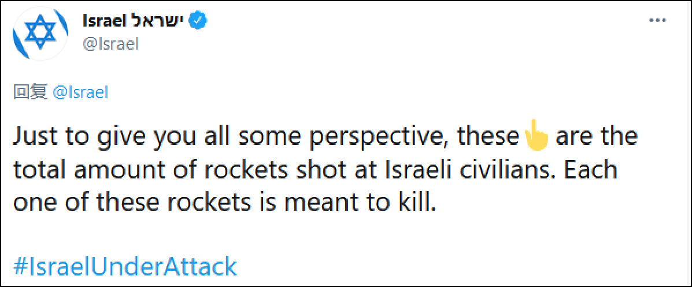Click the "回复" reply label

point(29,92)
